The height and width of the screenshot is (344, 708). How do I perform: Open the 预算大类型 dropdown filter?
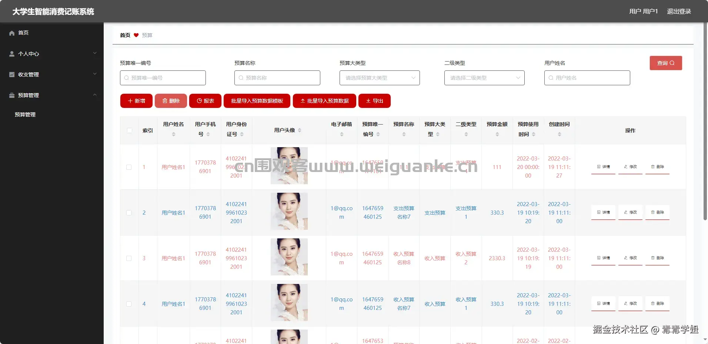tap(380, 78)
